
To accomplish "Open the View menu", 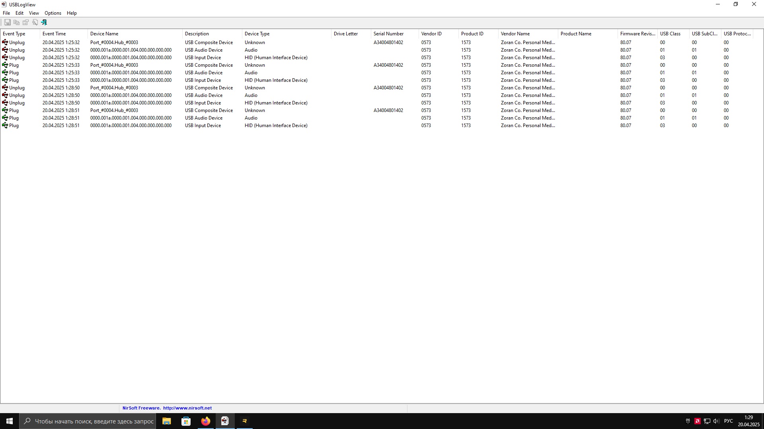I will click(34, 13).
